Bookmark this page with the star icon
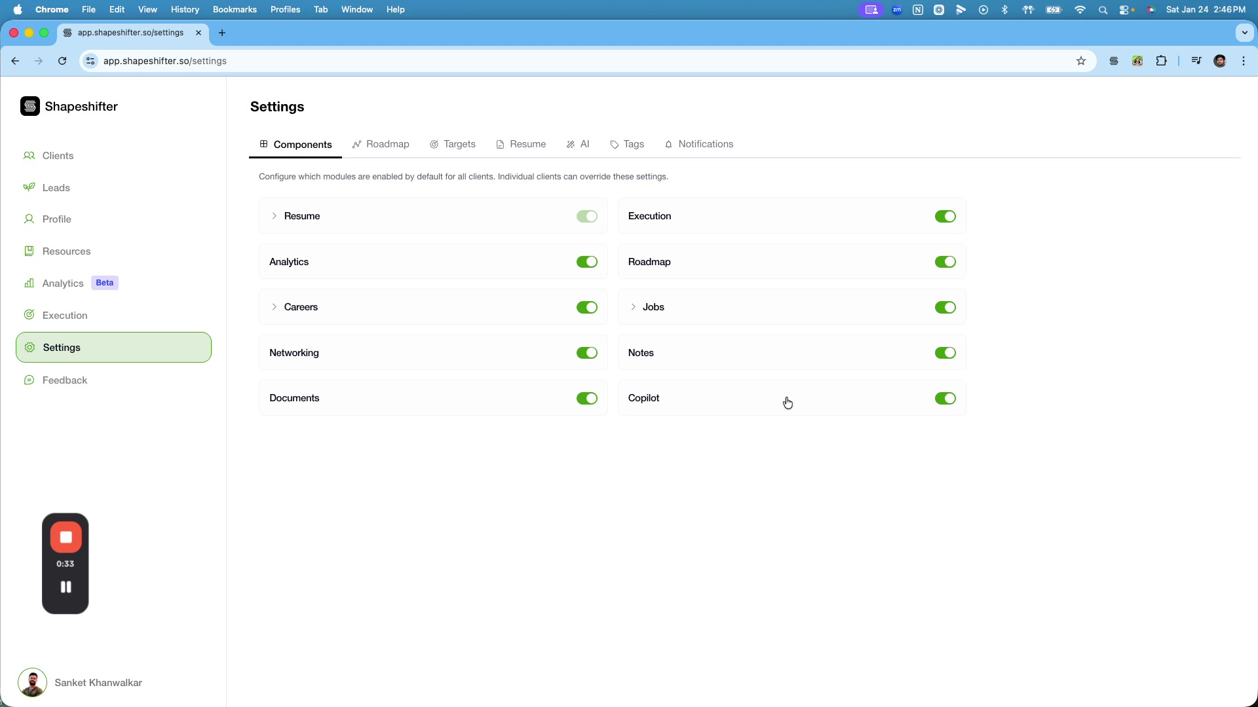The width and height of the screenshot is (1258, 707). coord(1081,61)
